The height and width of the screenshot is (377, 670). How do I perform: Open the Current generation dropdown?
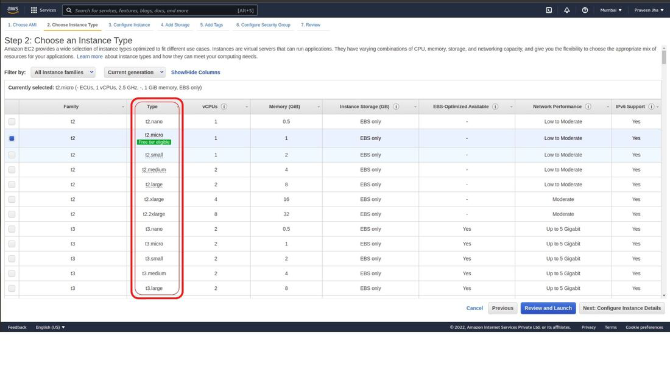coord(135,72)
